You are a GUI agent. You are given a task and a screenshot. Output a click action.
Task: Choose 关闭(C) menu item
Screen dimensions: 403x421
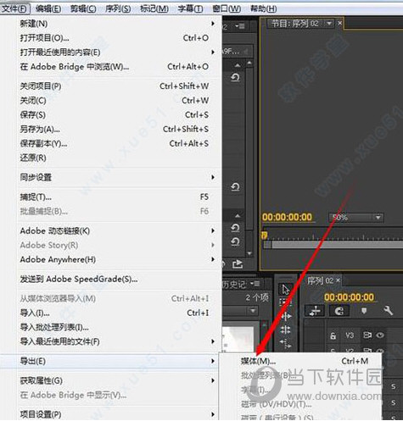point(115,101)
